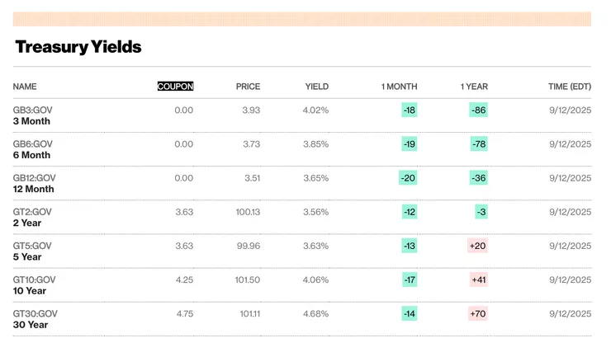
Task: Open the GT30:GOV 30 Year link
Action: 35,319
